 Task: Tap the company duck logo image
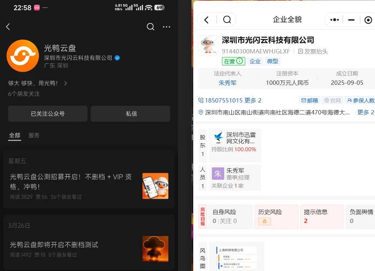pyautogui.click(x=208, y=45)
